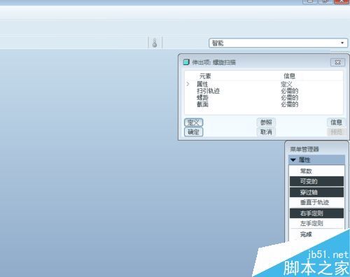Select the 截面 element row
350x277 pixels.
pyautogui.click(x=264, y=104)
